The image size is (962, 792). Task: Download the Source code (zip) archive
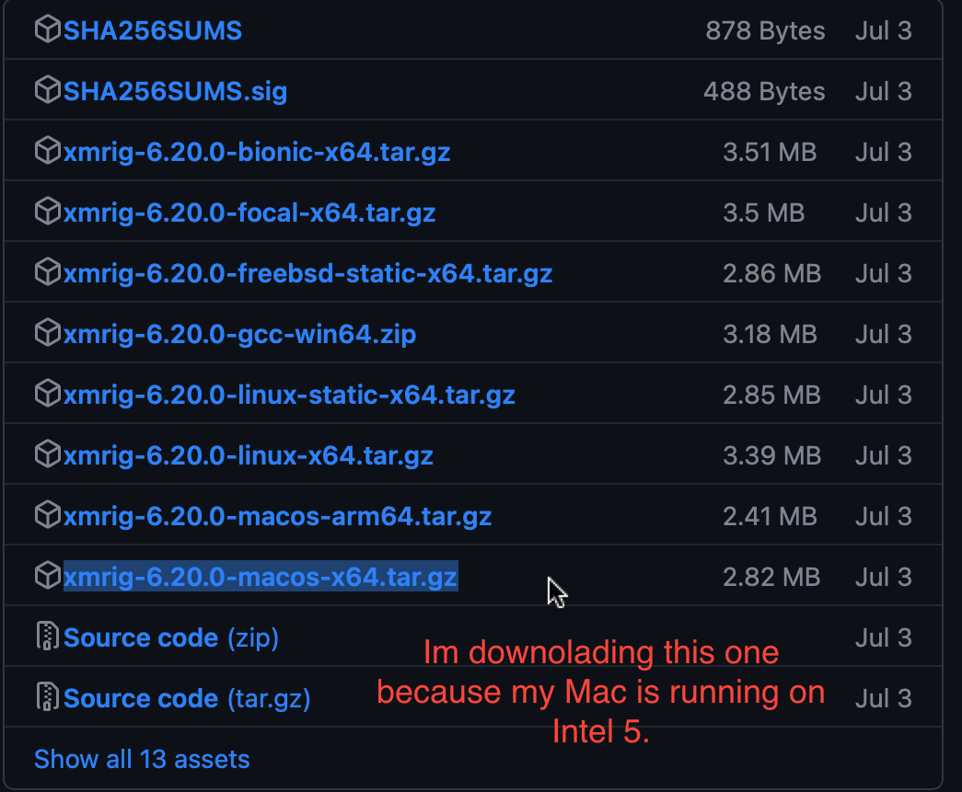(170, 637)
